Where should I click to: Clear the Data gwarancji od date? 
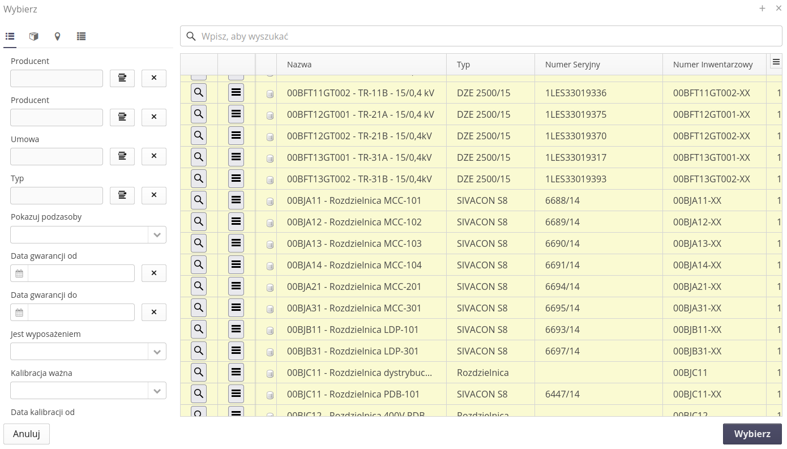[153, 273]
